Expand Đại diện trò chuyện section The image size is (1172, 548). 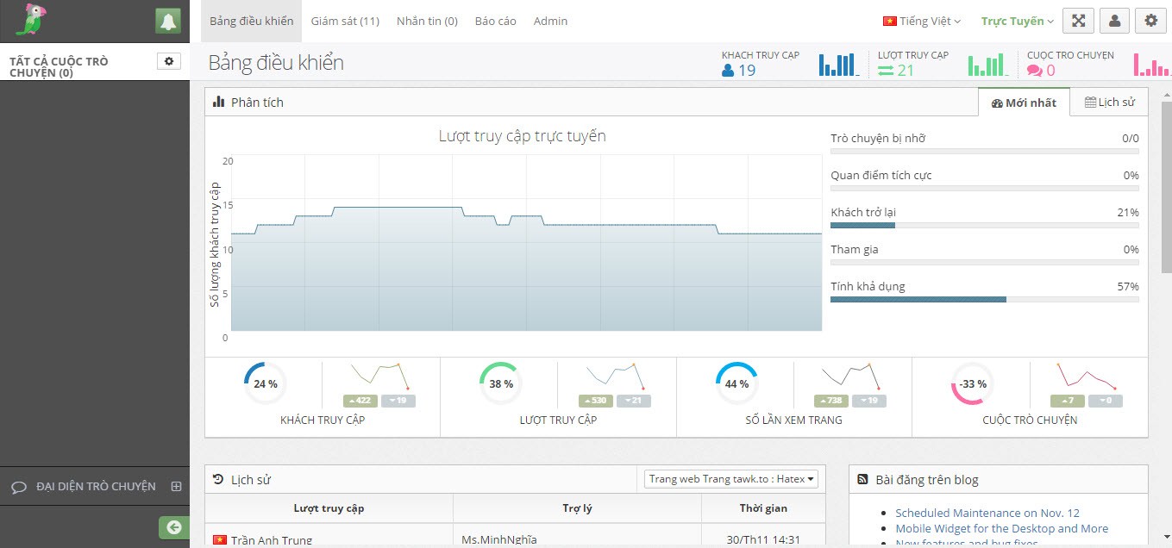(96, 486)
